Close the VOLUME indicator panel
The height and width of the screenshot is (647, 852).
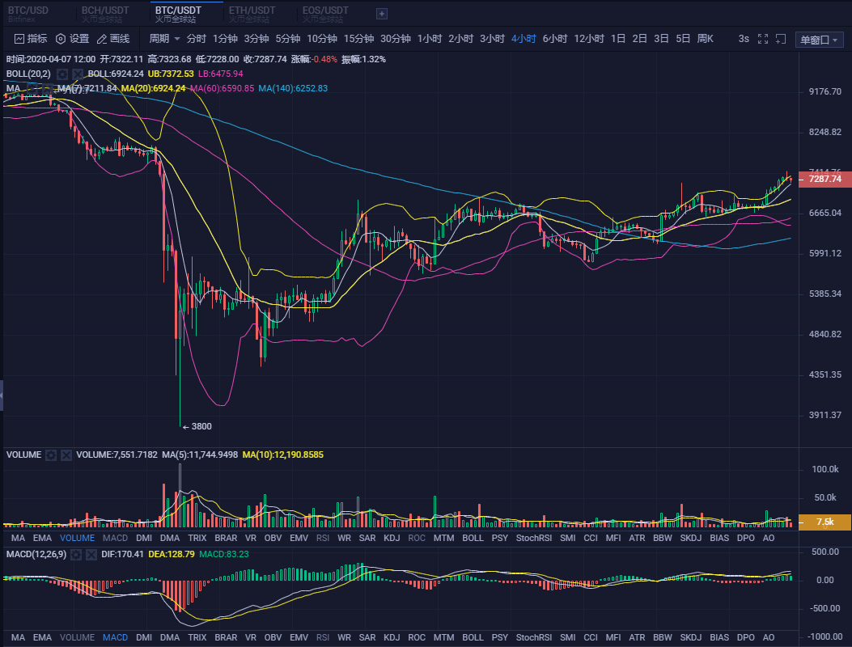click(66, 455)
